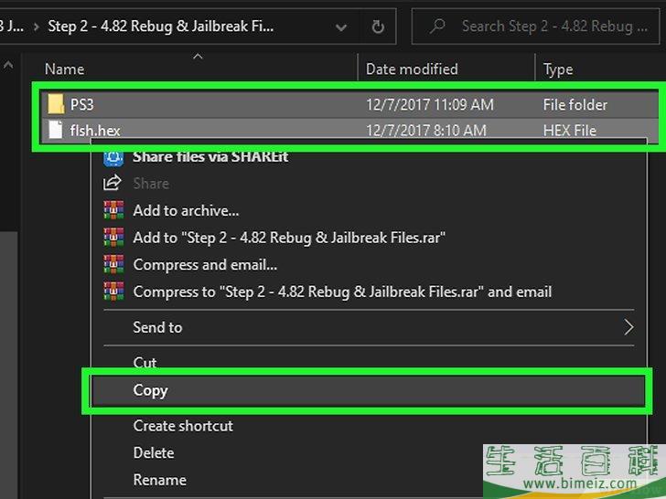Choose Create shortcut from context menu
The image size is (666, 499).
pyautogui.click(x=183, y=426)
